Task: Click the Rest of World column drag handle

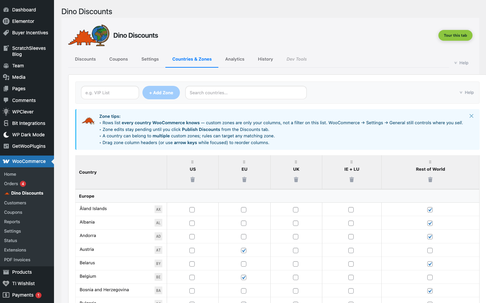Action: (x=430, y=162)
